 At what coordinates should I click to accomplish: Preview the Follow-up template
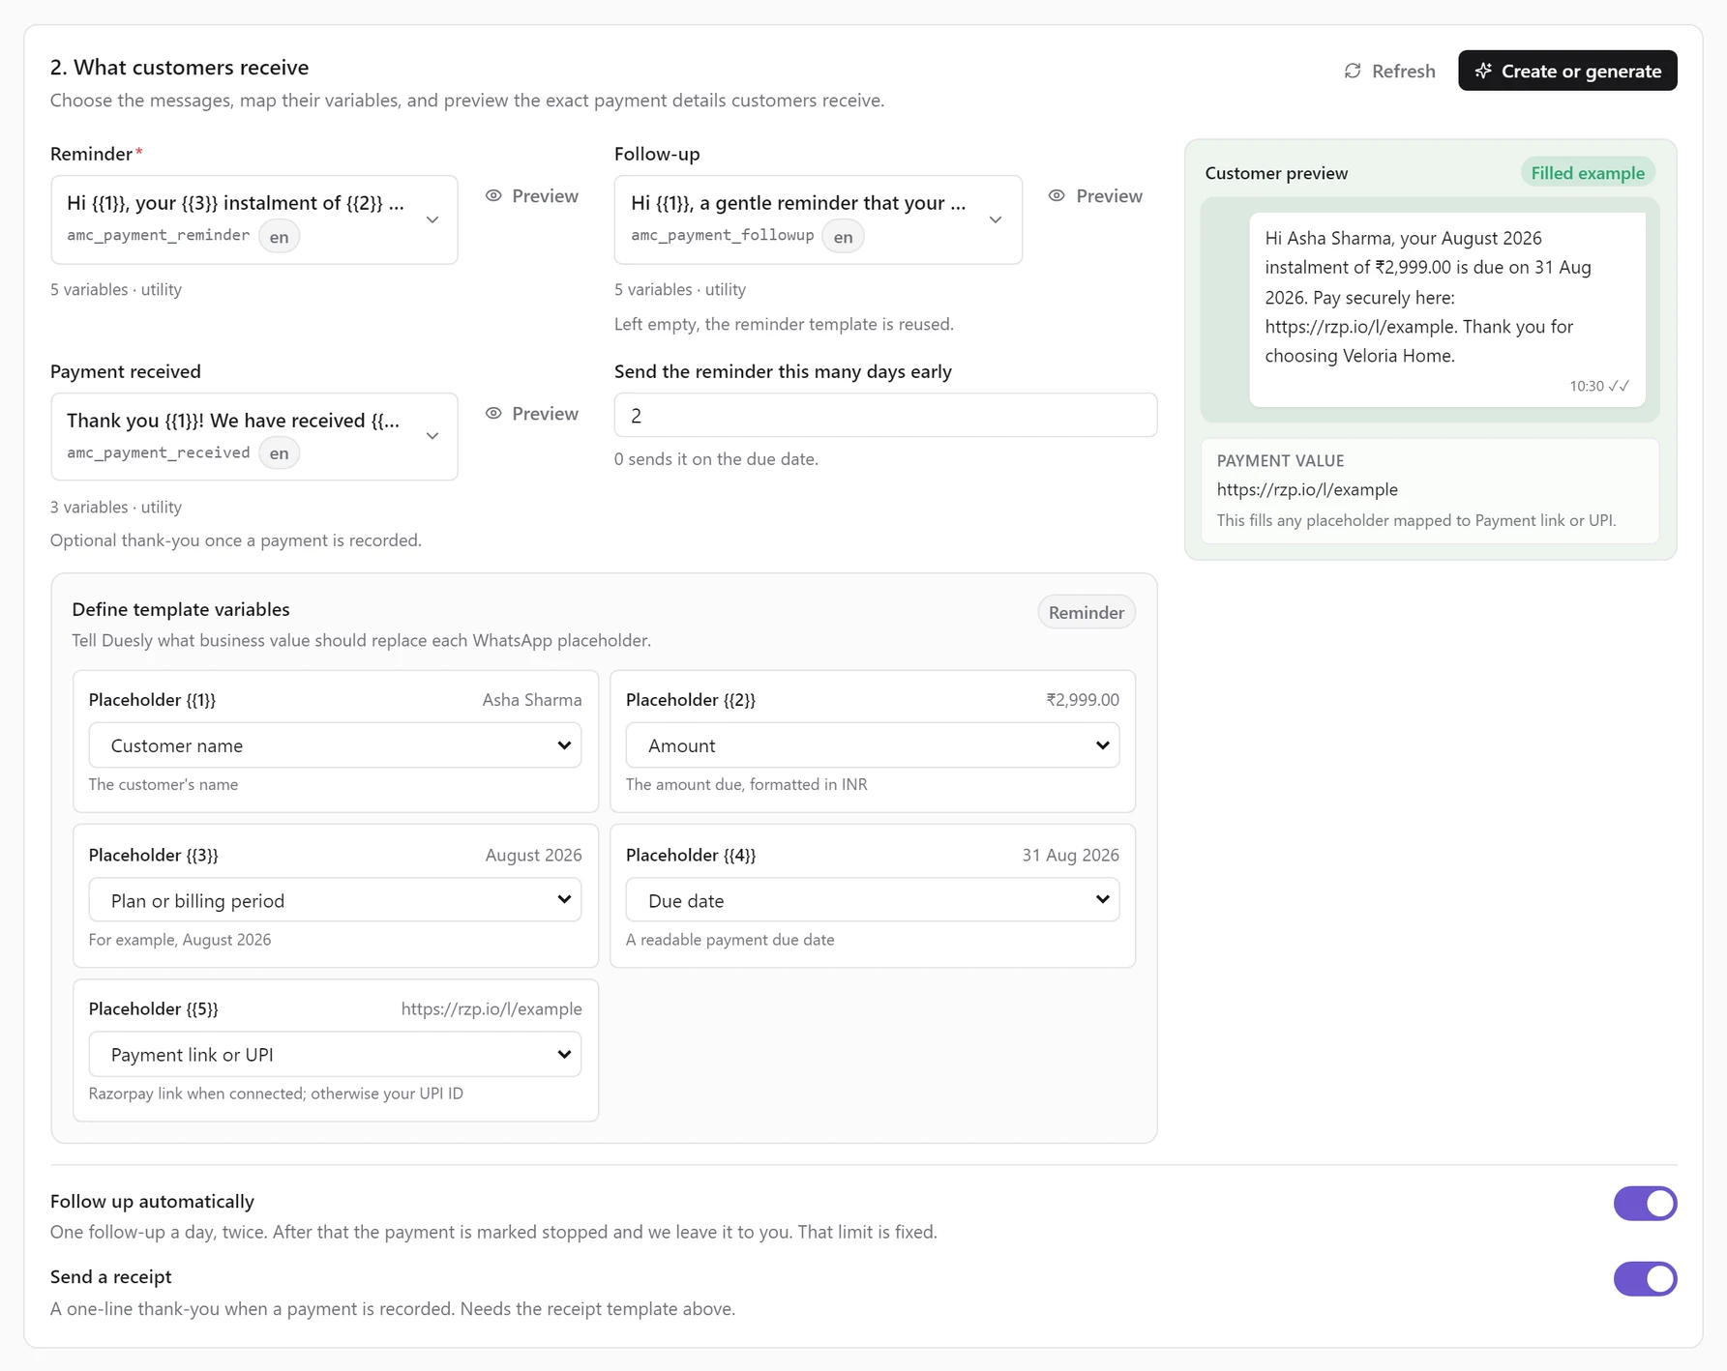point(1095,195)
